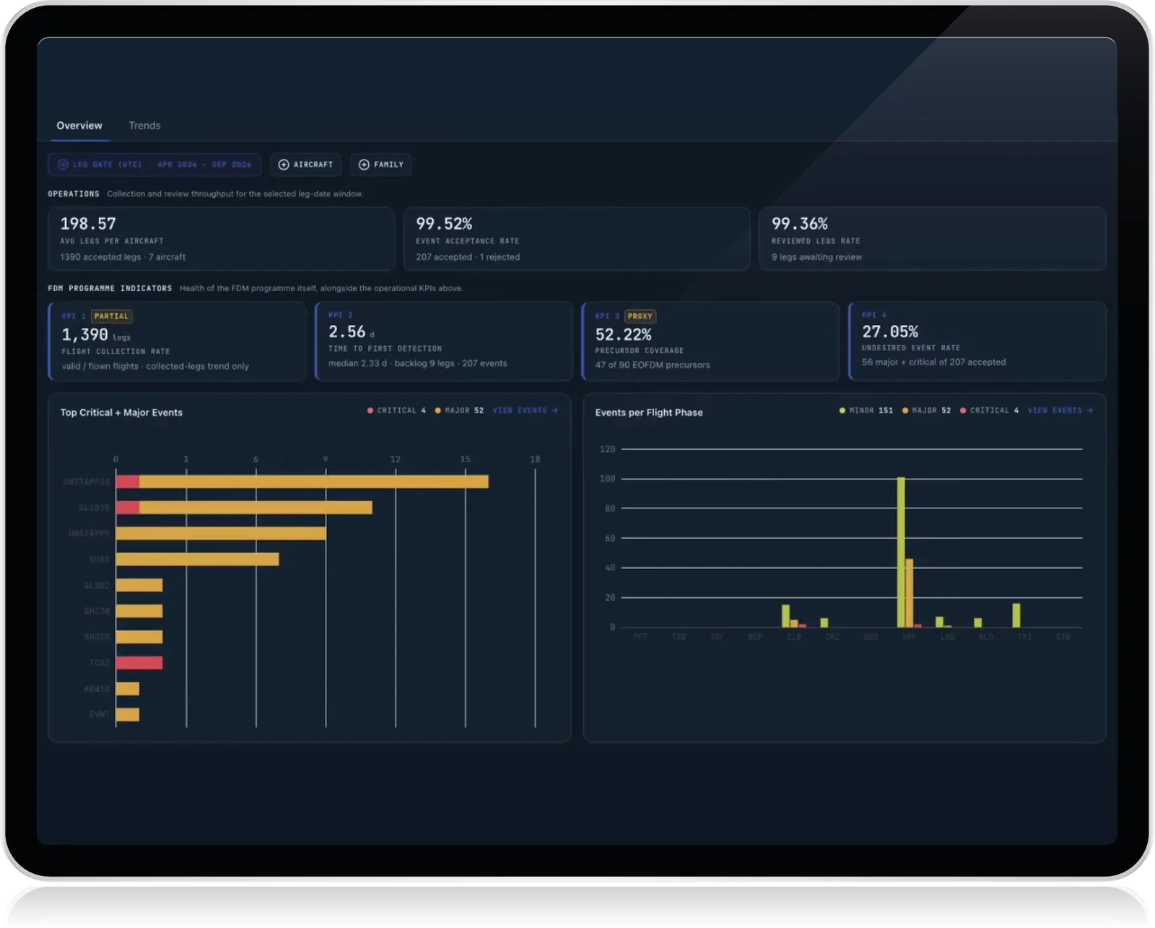Select the red TCAS bar

[x=139, y=663]
